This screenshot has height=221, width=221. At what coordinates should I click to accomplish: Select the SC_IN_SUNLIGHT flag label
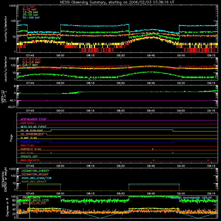(32, 130)
